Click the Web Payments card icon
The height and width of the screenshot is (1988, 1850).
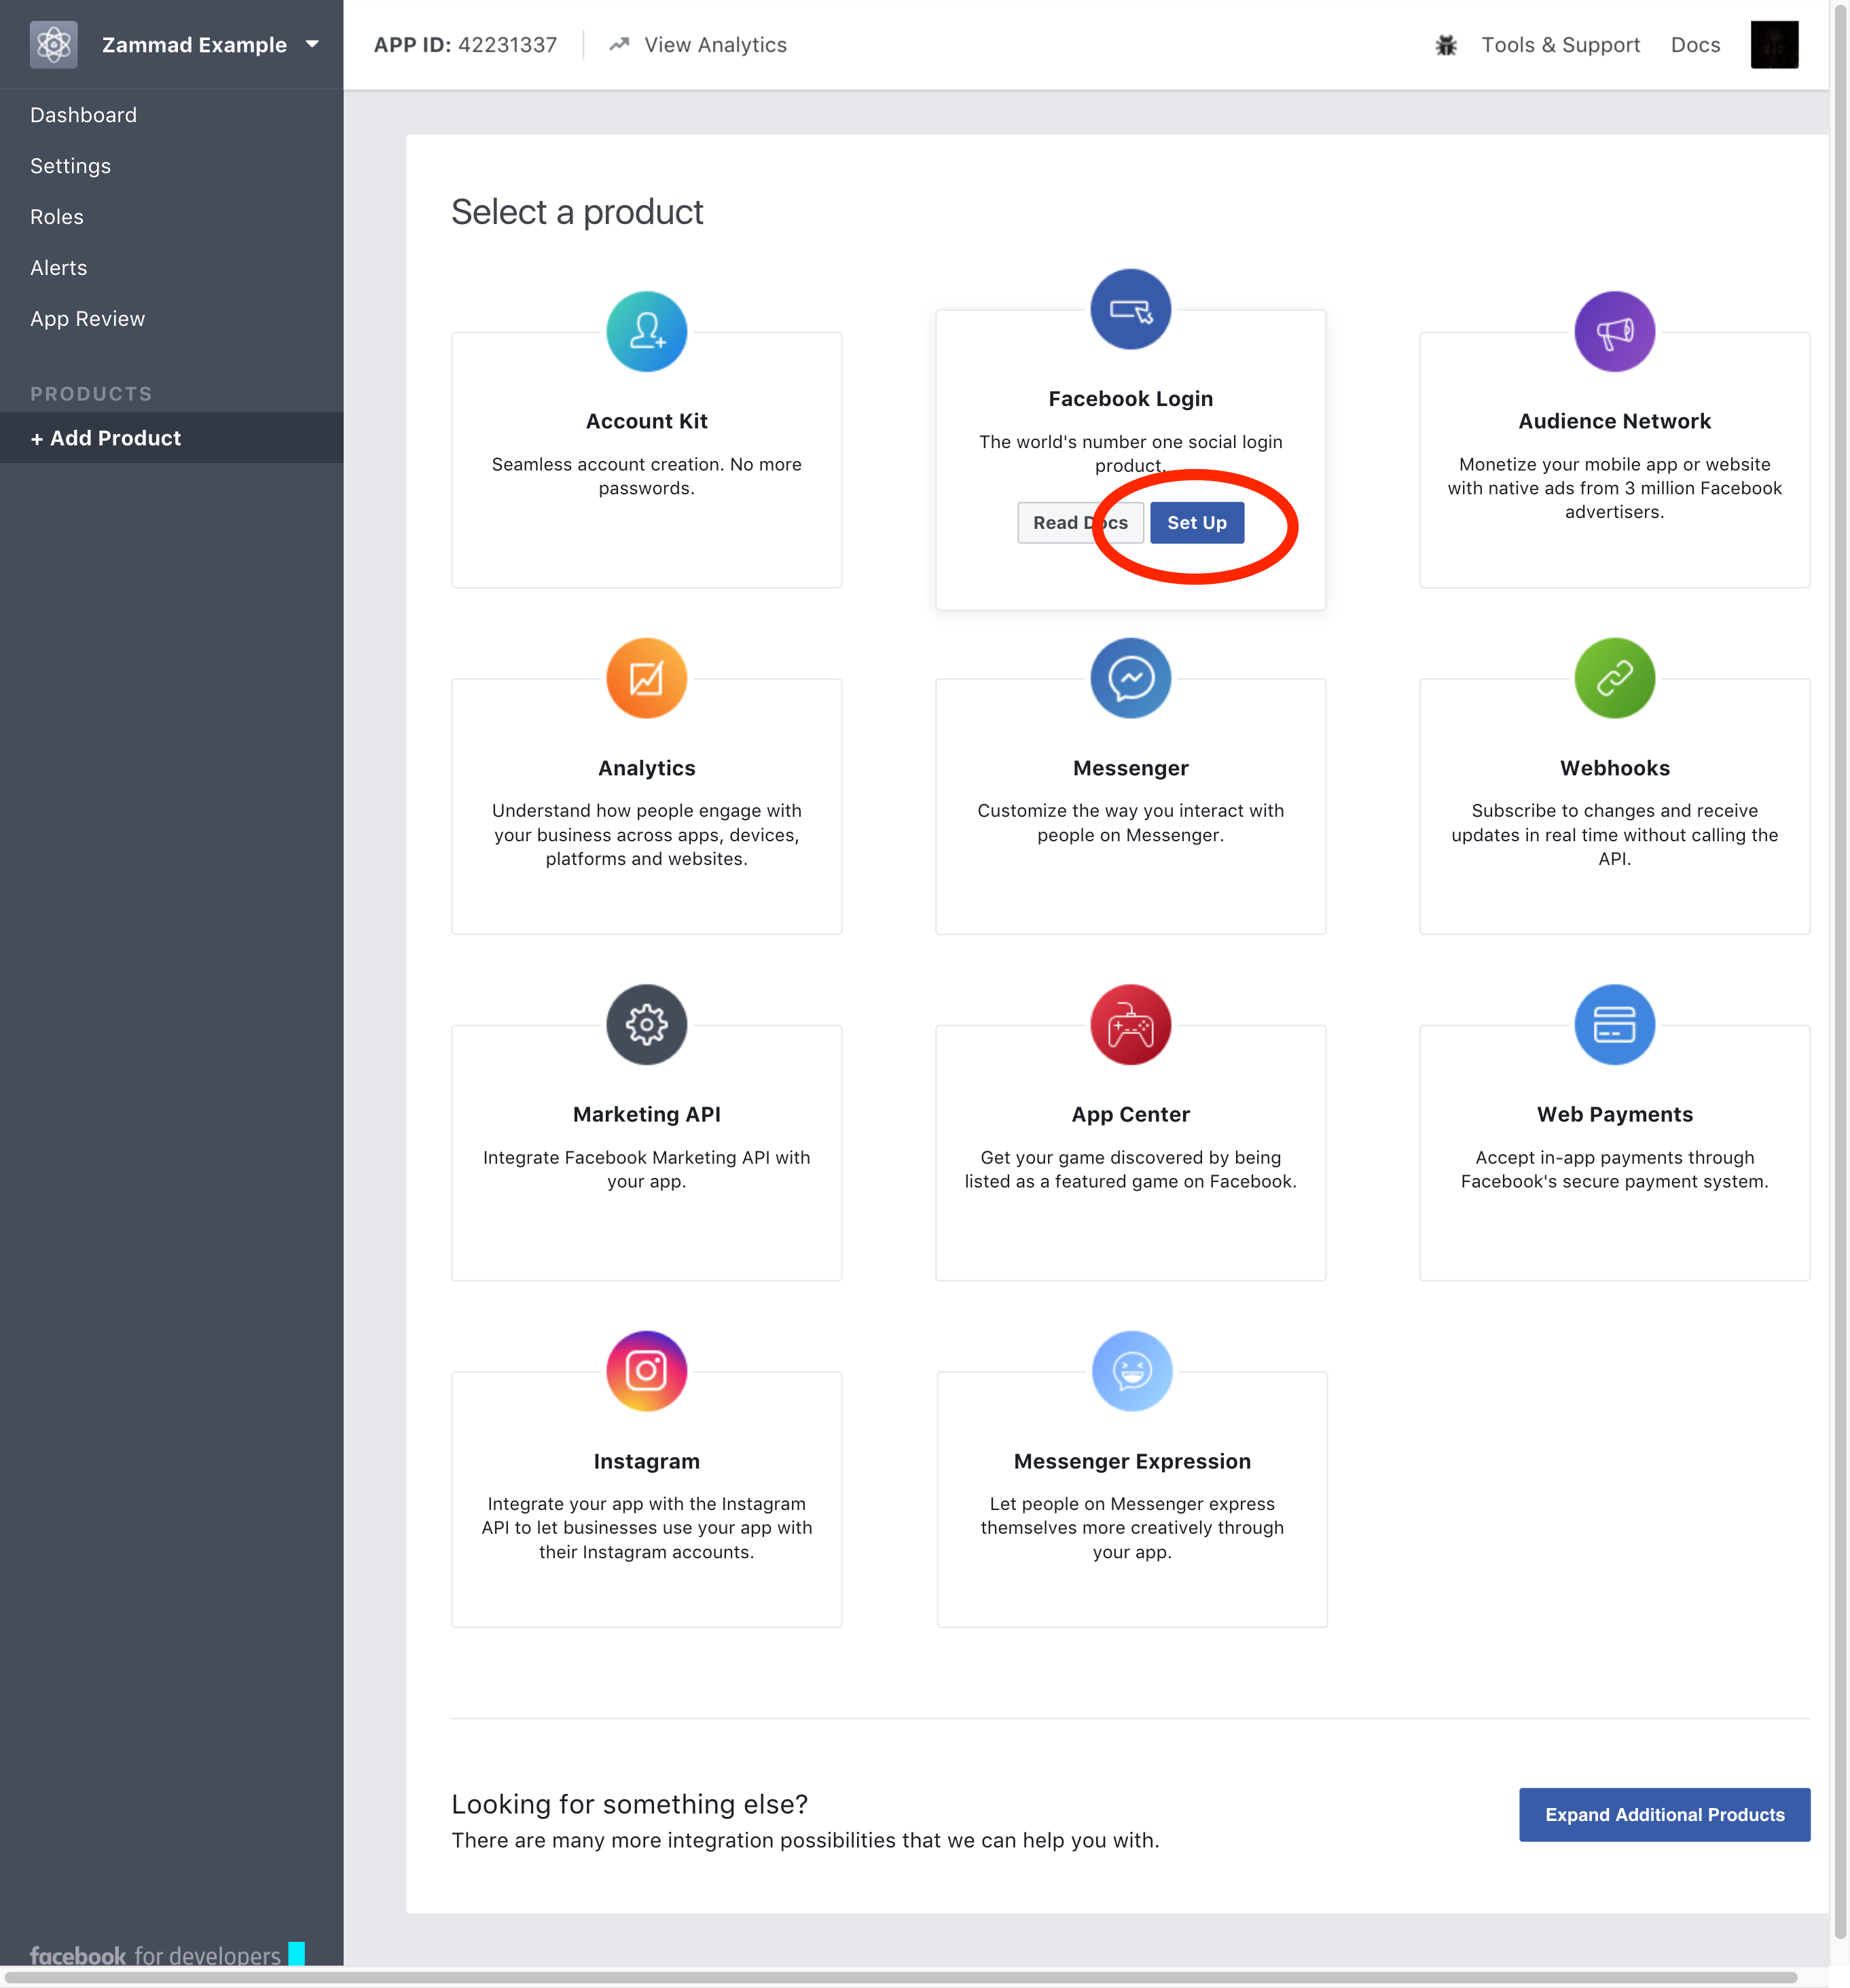pos(1615,1025)
